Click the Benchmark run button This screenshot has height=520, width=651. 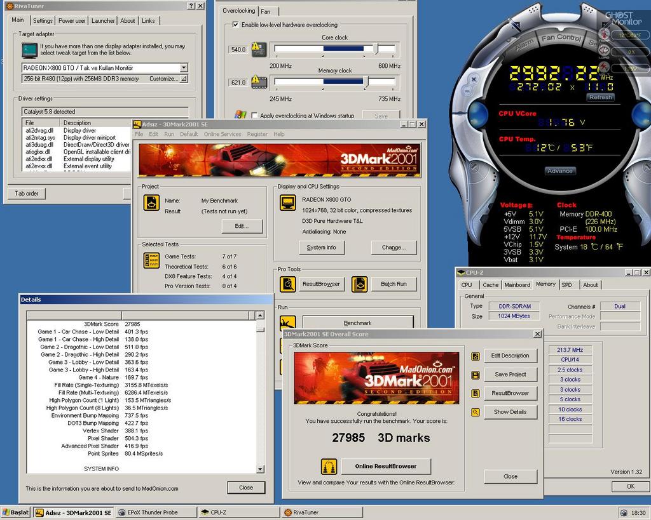pyautogui.click(x=357, y=323)
